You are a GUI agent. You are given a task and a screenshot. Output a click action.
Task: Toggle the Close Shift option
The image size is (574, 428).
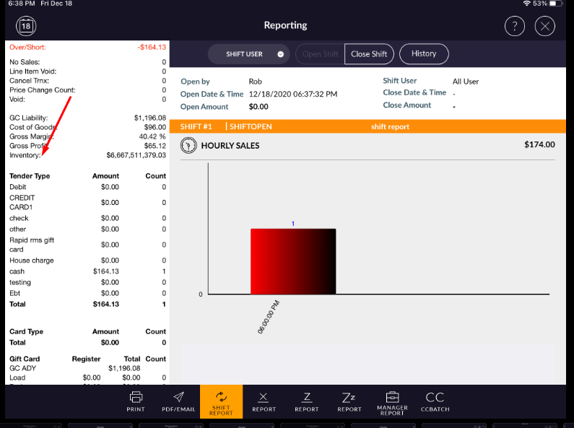[369, 54]
